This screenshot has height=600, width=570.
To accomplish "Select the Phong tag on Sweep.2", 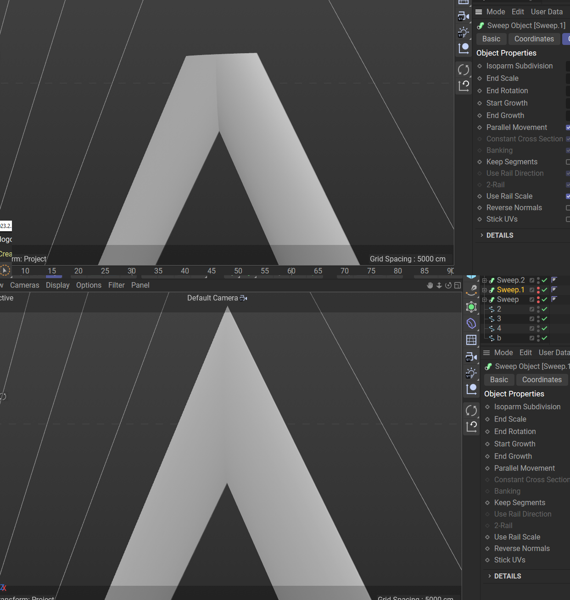I will (x=554, y=280).
